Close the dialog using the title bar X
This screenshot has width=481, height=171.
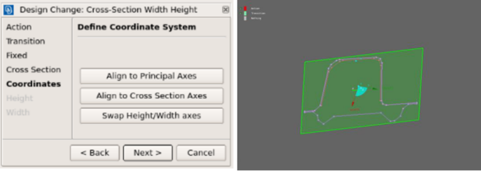tap(225, 10)
